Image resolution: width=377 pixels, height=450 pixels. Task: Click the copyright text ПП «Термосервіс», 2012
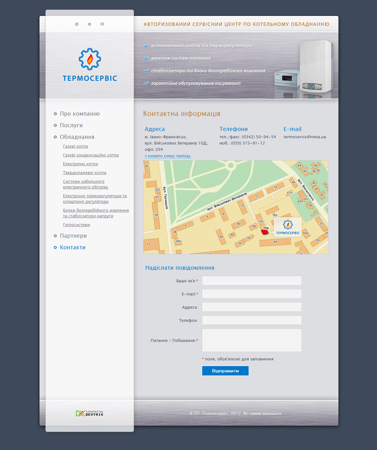(x=236, y=414)
